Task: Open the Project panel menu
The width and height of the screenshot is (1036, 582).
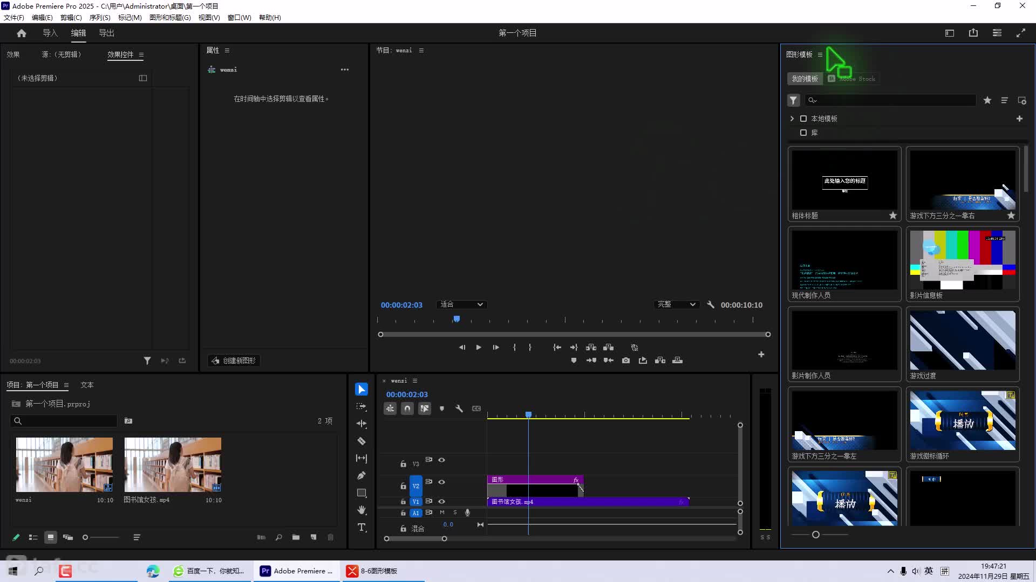Action: click(x=66, y=385)
